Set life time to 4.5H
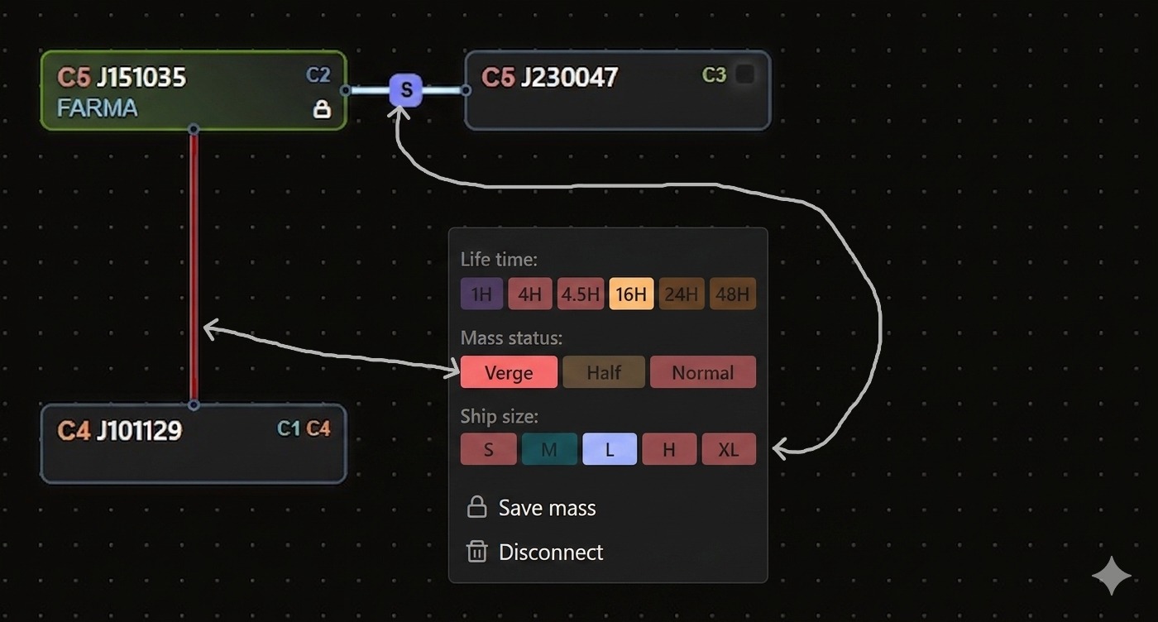1158x622 pixels. coord(581,294)
